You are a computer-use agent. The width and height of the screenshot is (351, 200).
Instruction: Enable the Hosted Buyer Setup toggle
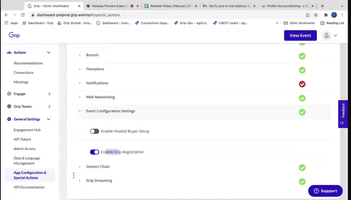point(94,131)
